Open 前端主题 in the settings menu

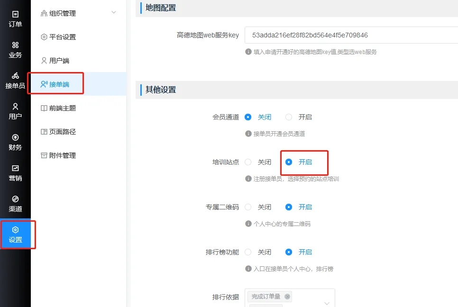[x=62, y=108]
